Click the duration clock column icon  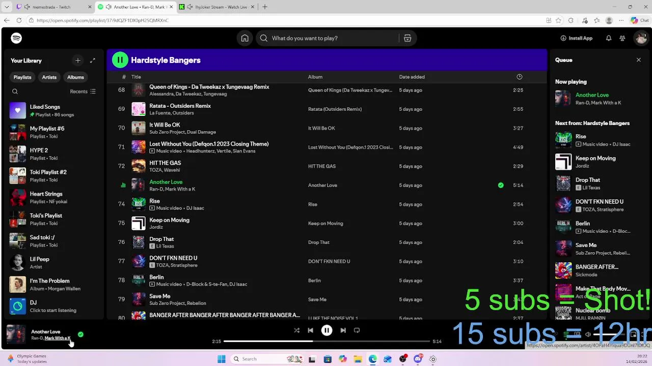point(520,77)
